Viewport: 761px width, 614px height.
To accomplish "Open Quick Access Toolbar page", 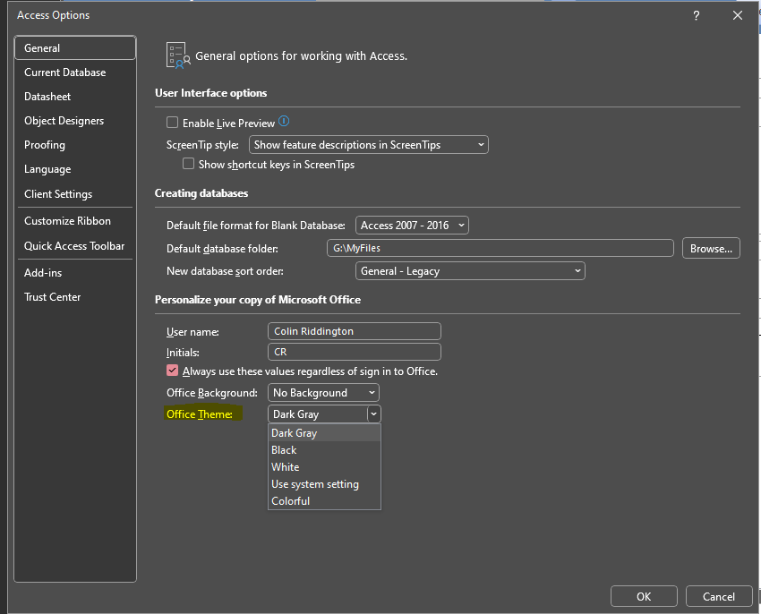I will (75, 246).
